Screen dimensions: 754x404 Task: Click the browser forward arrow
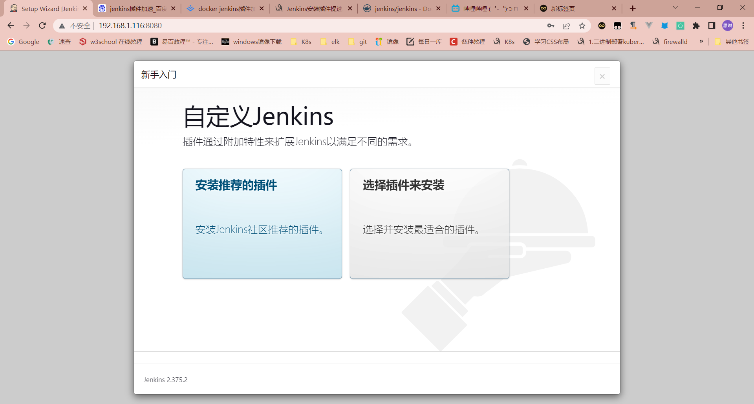tap(26, 25)
